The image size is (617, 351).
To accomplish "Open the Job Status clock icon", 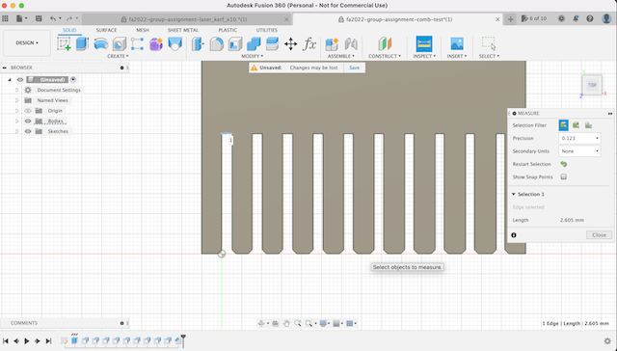I will tap(561, 18).
